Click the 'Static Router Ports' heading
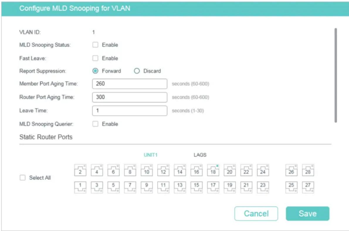The image size is (349, 231). (46, 137)
